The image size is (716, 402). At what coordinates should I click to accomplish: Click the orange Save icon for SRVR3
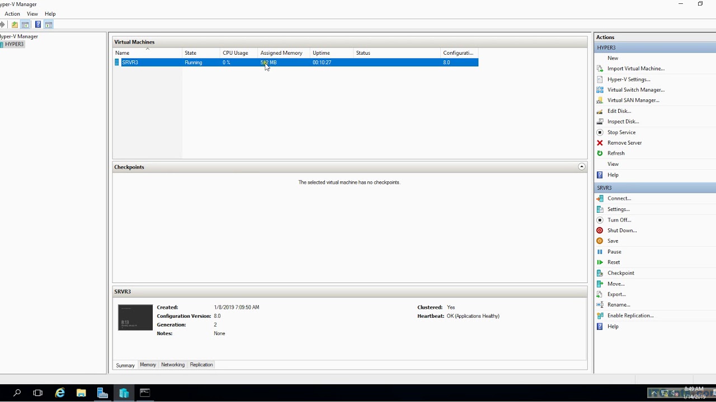tap(600, 241)
